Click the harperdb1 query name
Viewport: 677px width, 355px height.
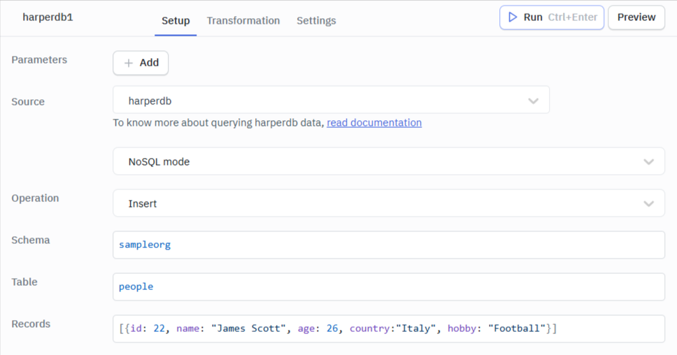click(48, 17)
